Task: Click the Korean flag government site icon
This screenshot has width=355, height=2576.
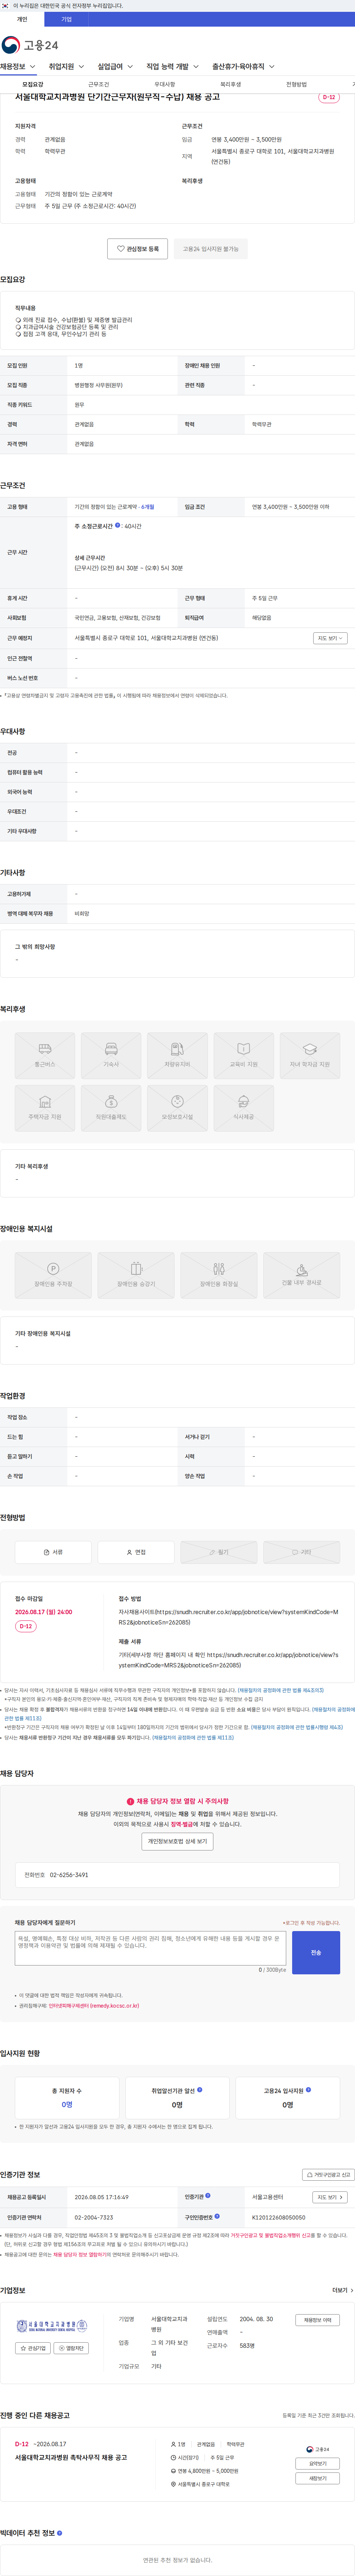Action: click(5, 5)
